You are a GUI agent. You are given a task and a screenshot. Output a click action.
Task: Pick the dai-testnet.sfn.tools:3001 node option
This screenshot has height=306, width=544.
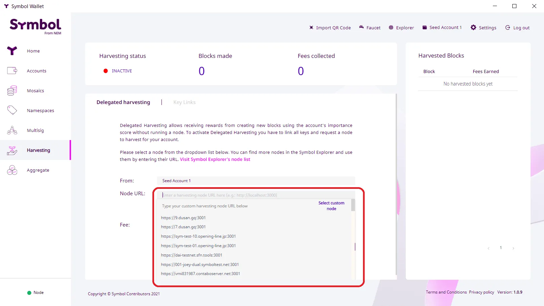[x=191, y=255]
